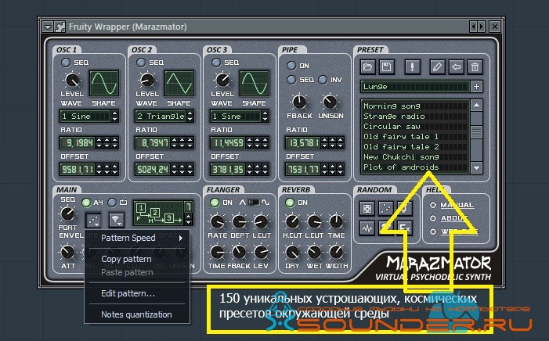Toggle the OSC 1 SEQ light

click(66, 63)
